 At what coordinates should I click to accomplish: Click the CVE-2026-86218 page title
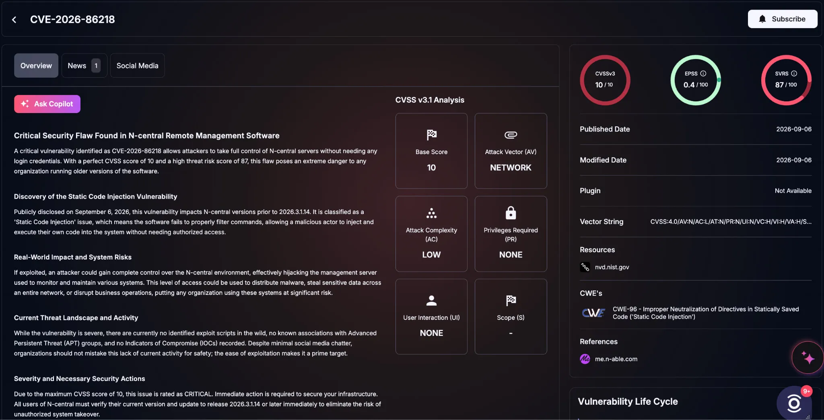coord(72,19)
